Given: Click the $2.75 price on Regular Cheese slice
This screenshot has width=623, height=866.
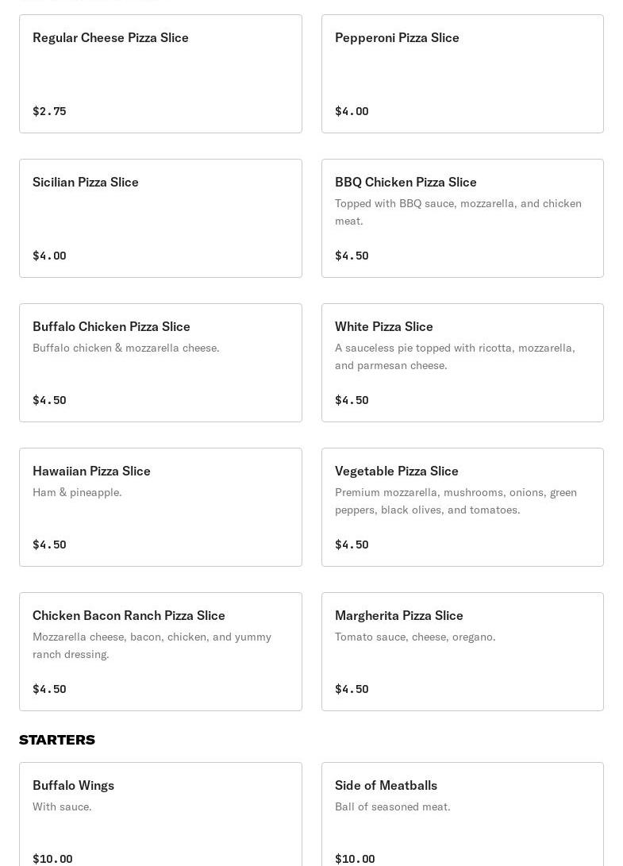Looking at the screenshot, I should pos(49,111).
